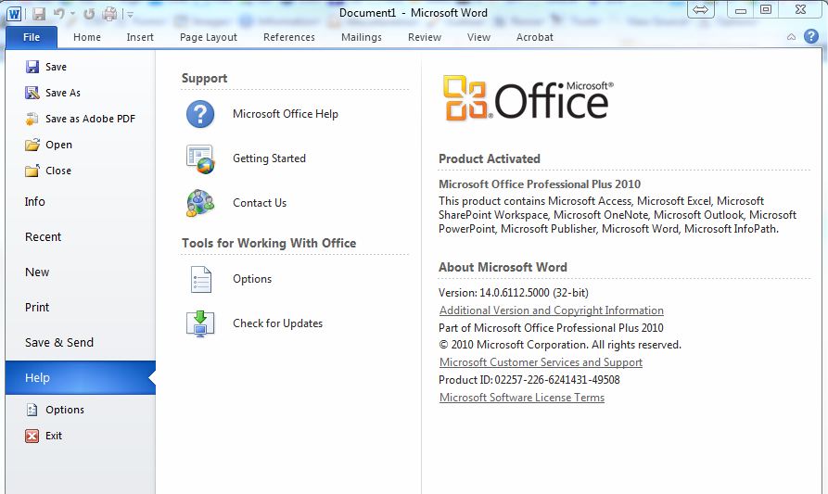
Task: Click the Getting Started label
Action: pos(269,158)
